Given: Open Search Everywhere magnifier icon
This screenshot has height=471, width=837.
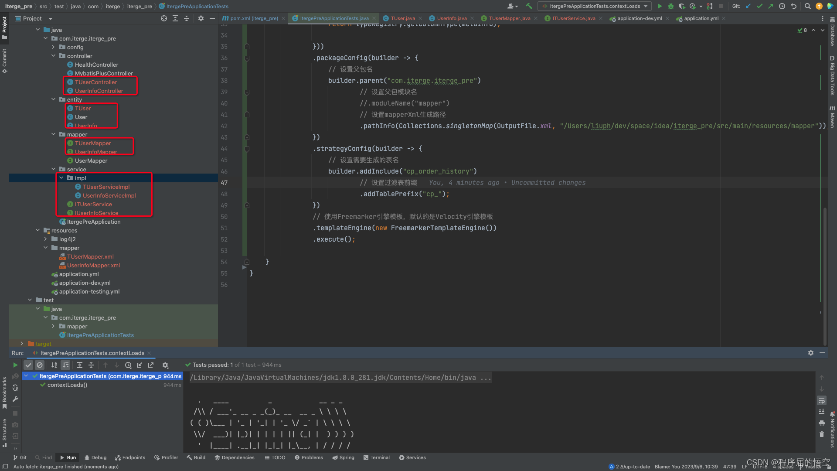Looking at the screenshot, I should click(807, 6).
